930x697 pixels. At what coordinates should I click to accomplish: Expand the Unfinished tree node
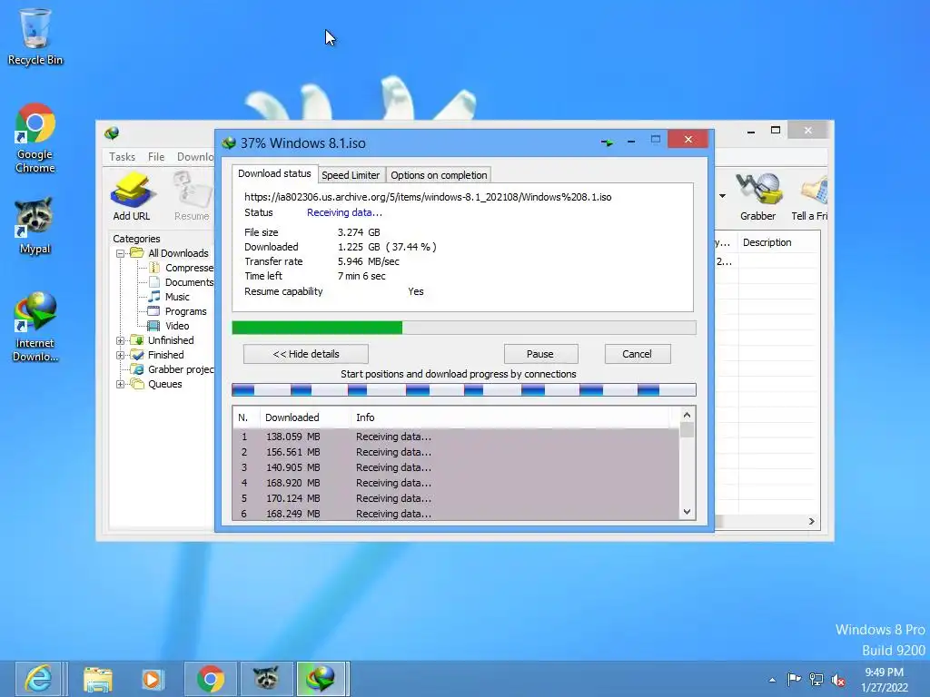click(x=121, y=341)
